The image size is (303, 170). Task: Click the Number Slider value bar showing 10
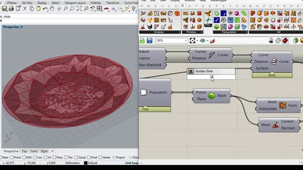(x=211, y=77)
